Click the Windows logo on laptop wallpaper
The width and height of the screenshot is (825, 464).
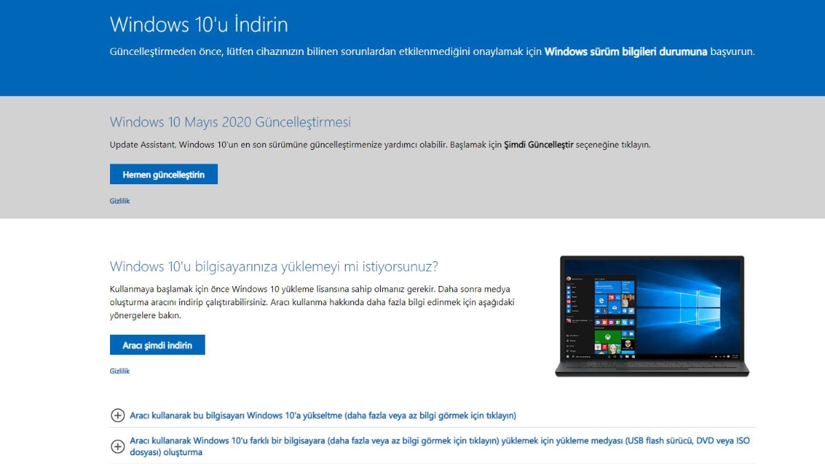click(x=700, y=308)
